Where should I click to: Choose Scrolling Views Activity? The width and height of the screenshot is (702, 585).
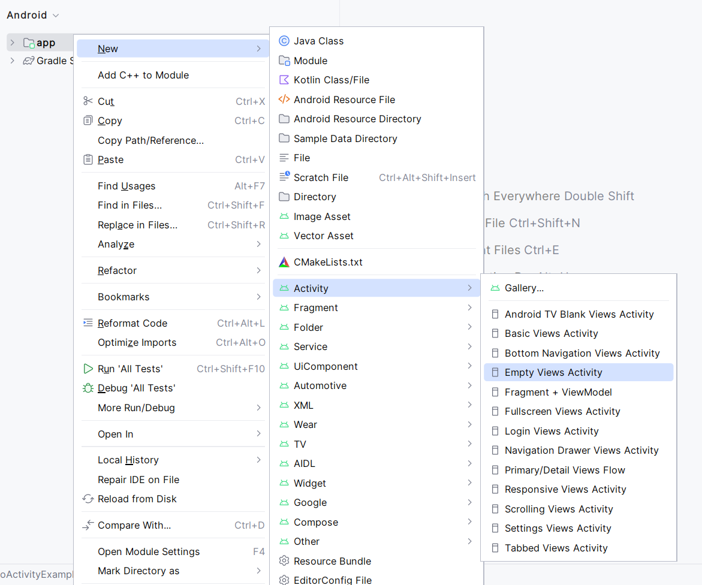click(x=579, y=509)
